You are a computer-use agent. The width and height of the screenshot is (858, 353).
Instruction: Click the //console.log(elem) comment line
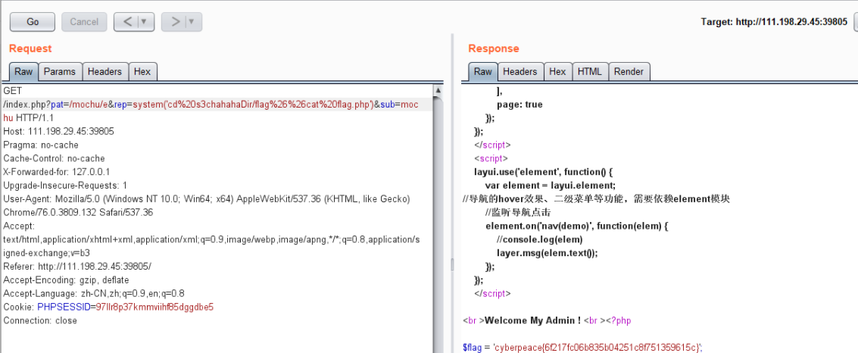539,239
